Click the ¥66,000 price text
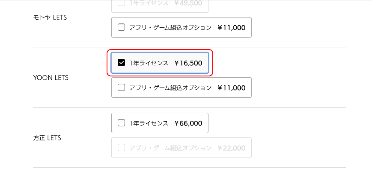372x181 pixels. click(188, 123)
